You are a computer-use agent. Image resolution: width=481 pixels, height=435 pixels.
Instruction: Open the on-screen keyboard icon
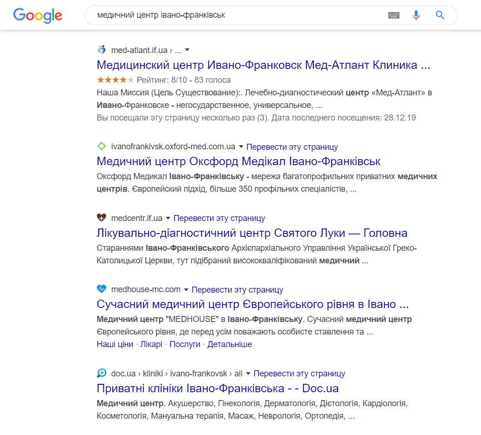[x=393, y=15]
